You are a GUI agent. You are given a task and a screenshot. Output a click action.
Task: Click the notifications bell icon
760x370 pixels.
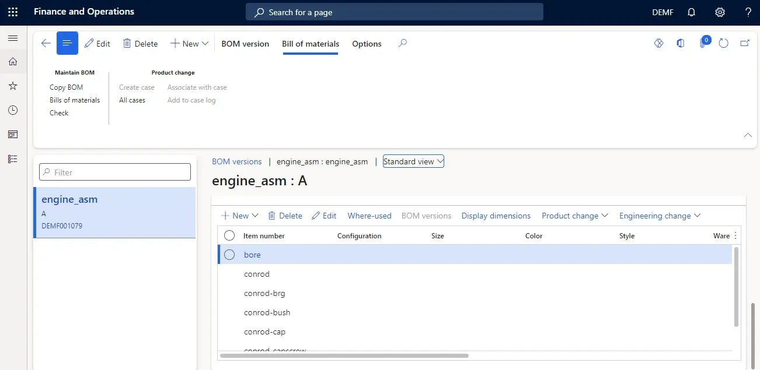click(692, 12)
